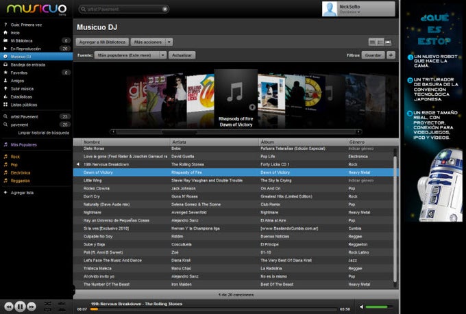Seek within the song progress bar
The height and width of the screenshot is (314, 466).
[x=213, y=309]
